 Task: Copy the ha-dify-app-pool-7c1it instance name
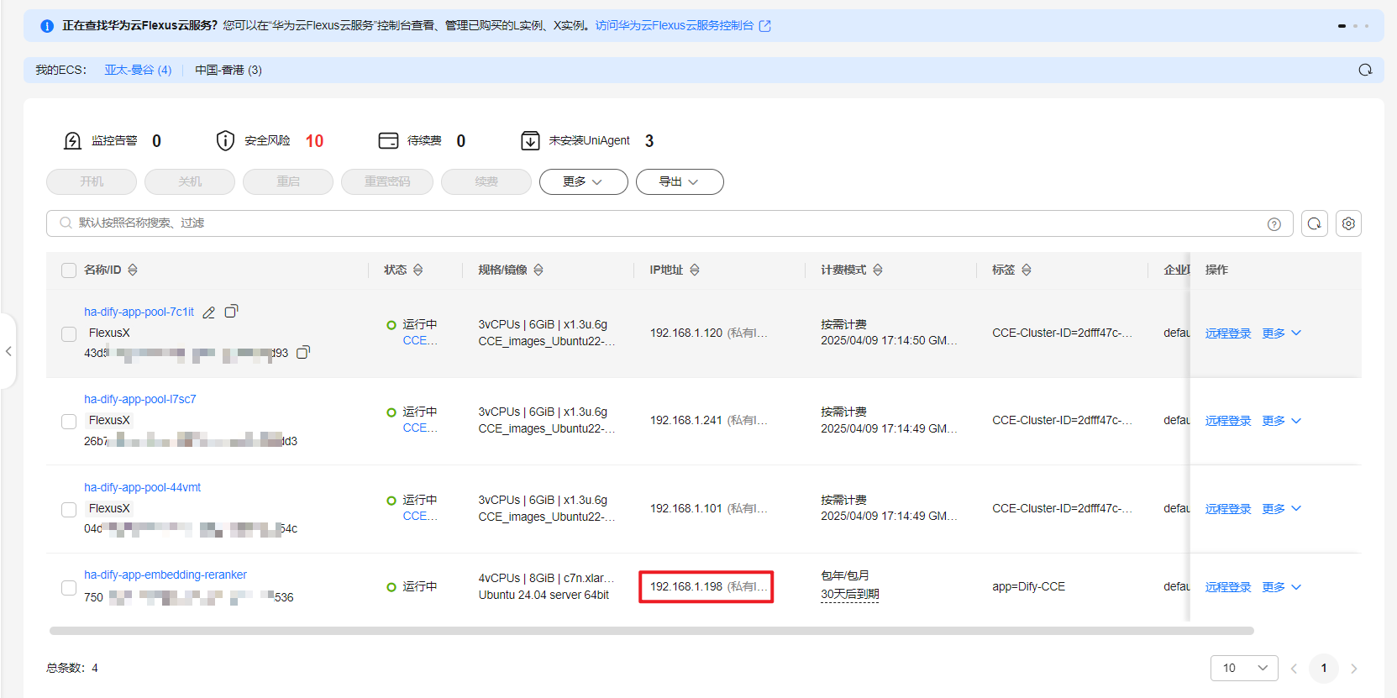(x=231, y=312)
